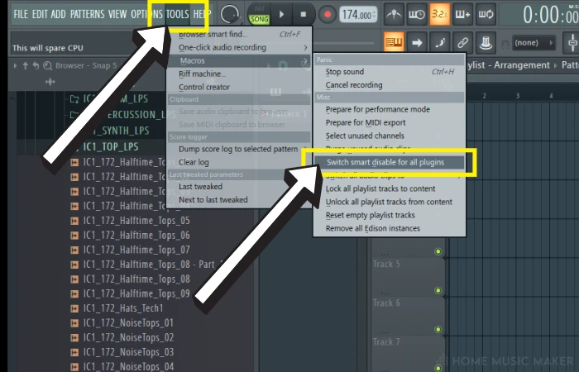The image size is (579, 372).
Task: Select IC1_172_Halftime_Tops_07 sample
Action: (136, 250)
